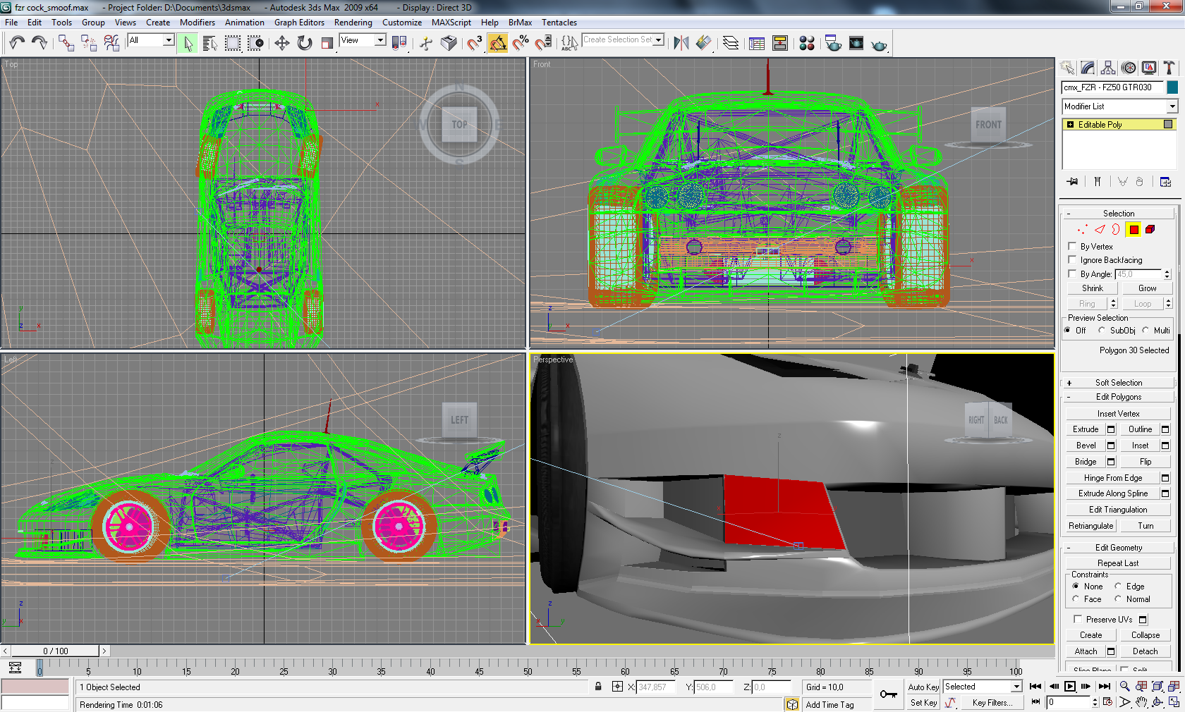This screenshot has height=712, width=1185.
Task: Activate the Select and Rotate tool
Action: pos(305,44)
